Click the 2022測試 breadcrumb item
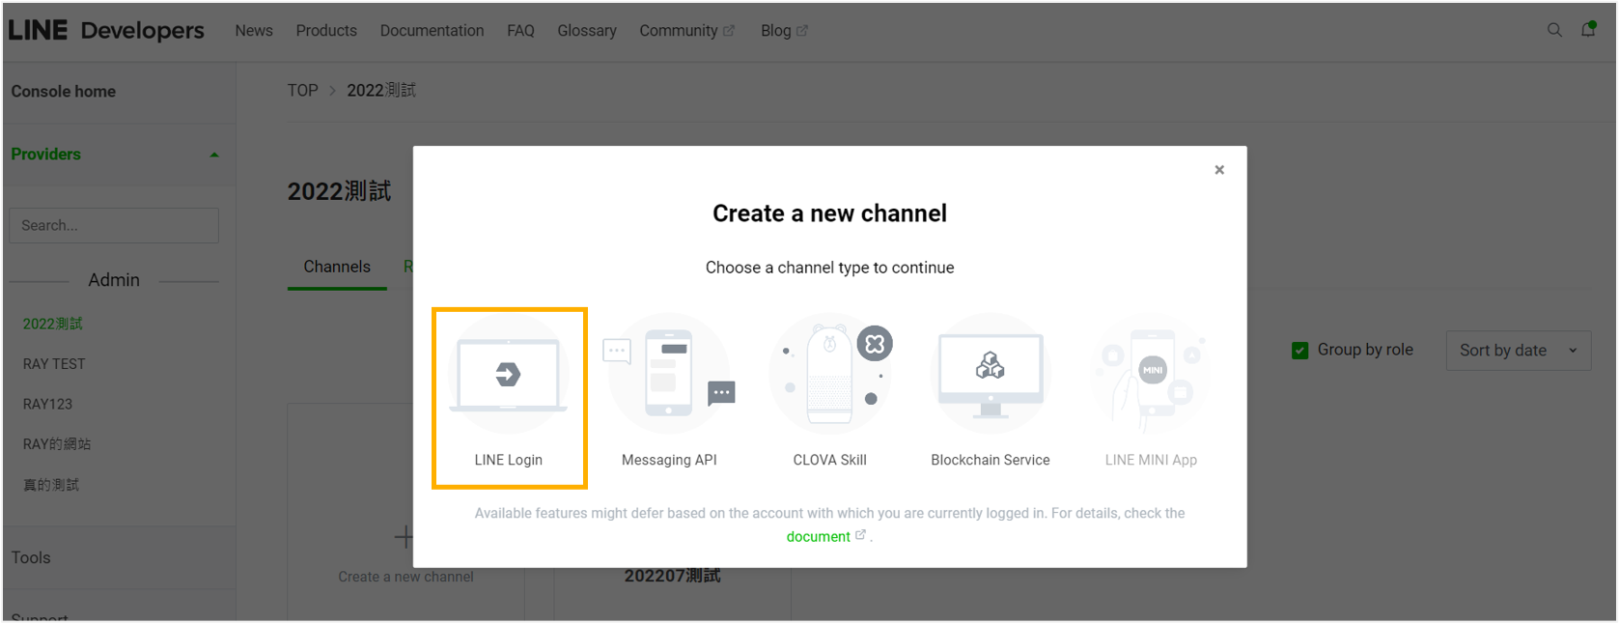 click(x=381, y=90)
